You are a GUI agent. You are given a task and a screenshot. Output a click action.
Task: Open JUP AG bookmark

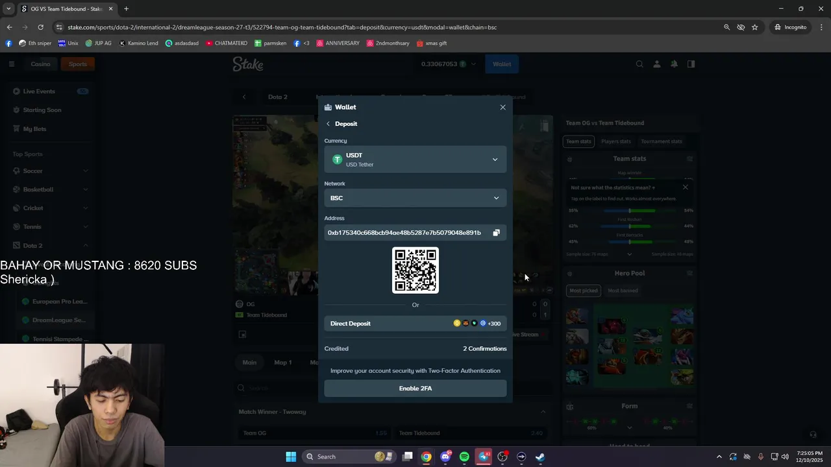[x=99, y=43]
